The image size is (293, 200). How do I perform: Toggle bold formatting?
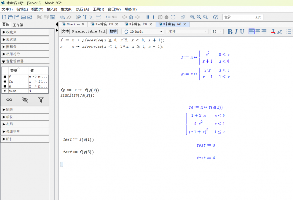[230, 31]
